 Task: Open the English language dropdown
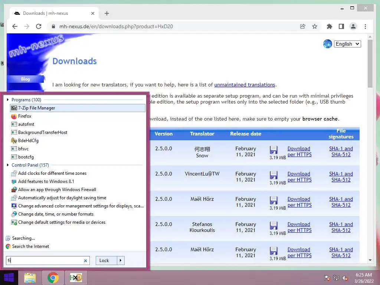click(x=347, y=44)
